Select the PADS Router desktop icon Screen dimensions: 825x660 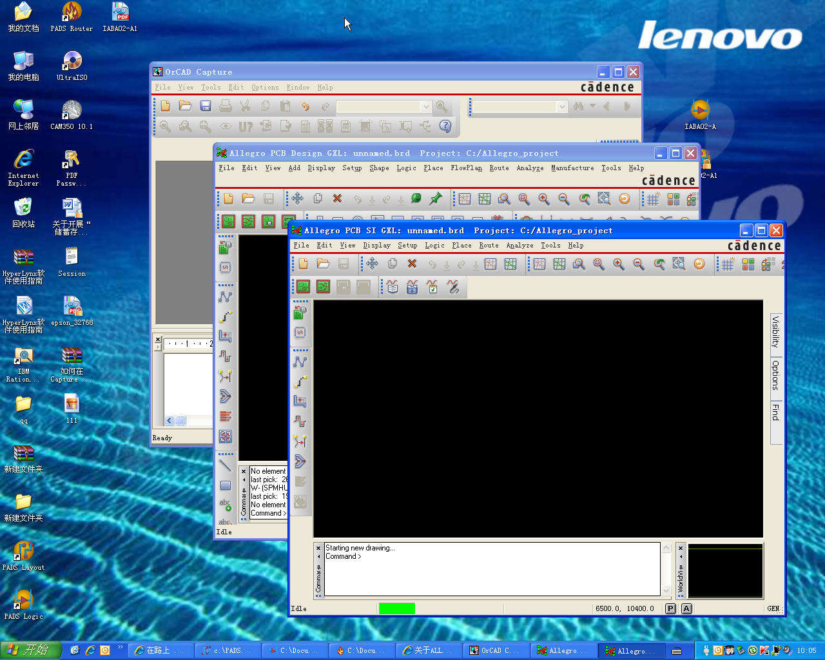pyautogui.click(x=72, y=17)
